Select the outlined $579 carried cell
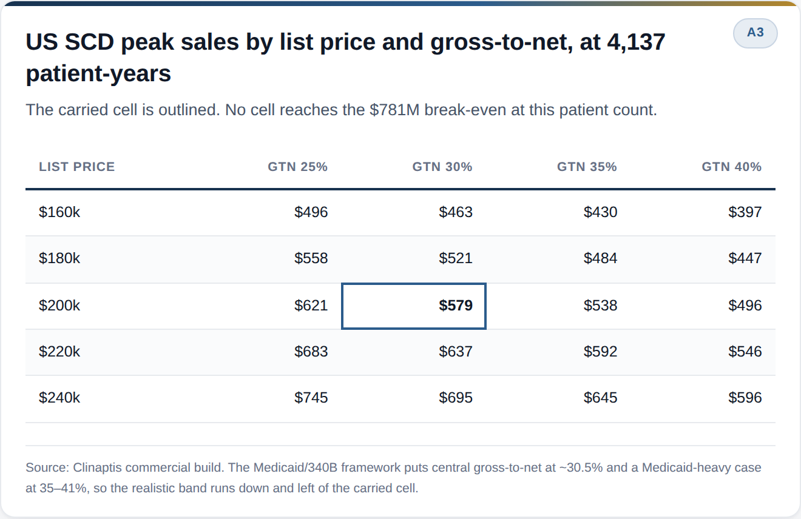Screen dimensions: 801x519 414,306
